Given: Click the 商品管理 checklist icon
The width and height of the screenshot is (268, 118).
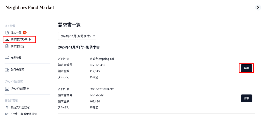Looking at the screenshot, I should [7, 58].
